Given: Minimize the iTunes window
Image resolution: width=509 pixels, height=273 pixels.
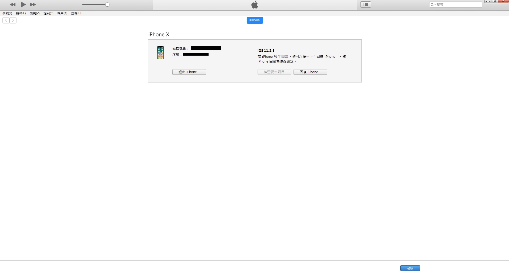Looking at the screenshot, I should (488, 1).
